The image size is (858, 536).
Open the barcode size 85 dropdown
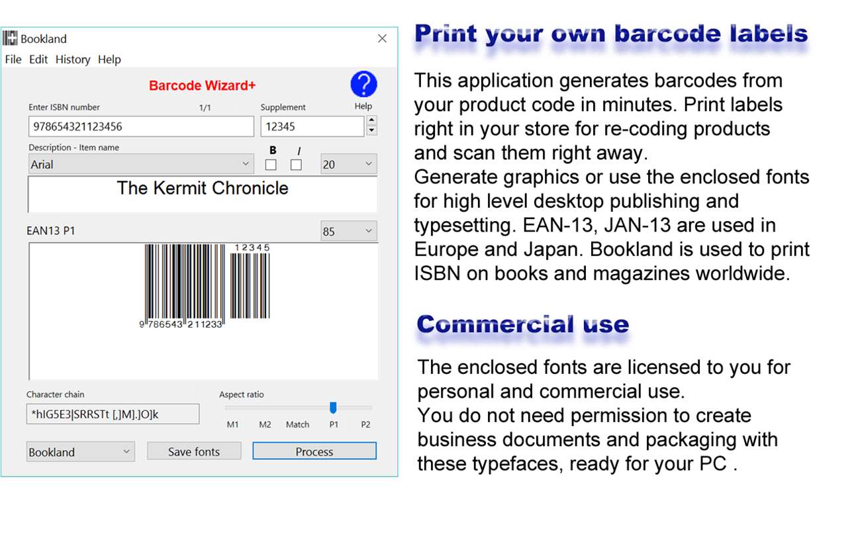pos(349,232)
